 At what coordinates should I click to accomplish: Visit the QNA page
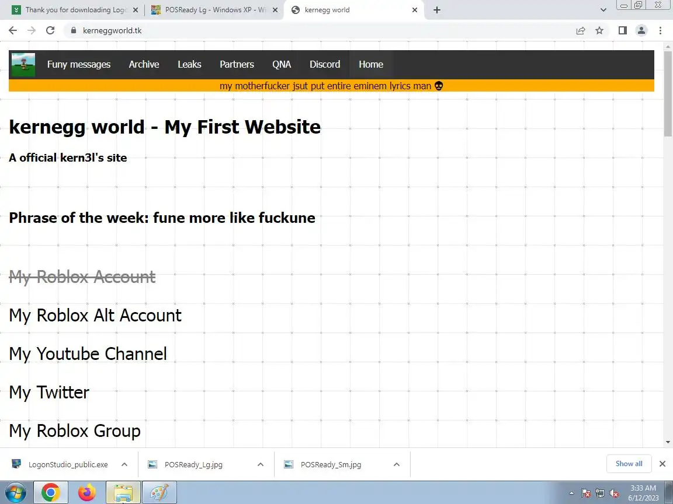tap(282, 64)
